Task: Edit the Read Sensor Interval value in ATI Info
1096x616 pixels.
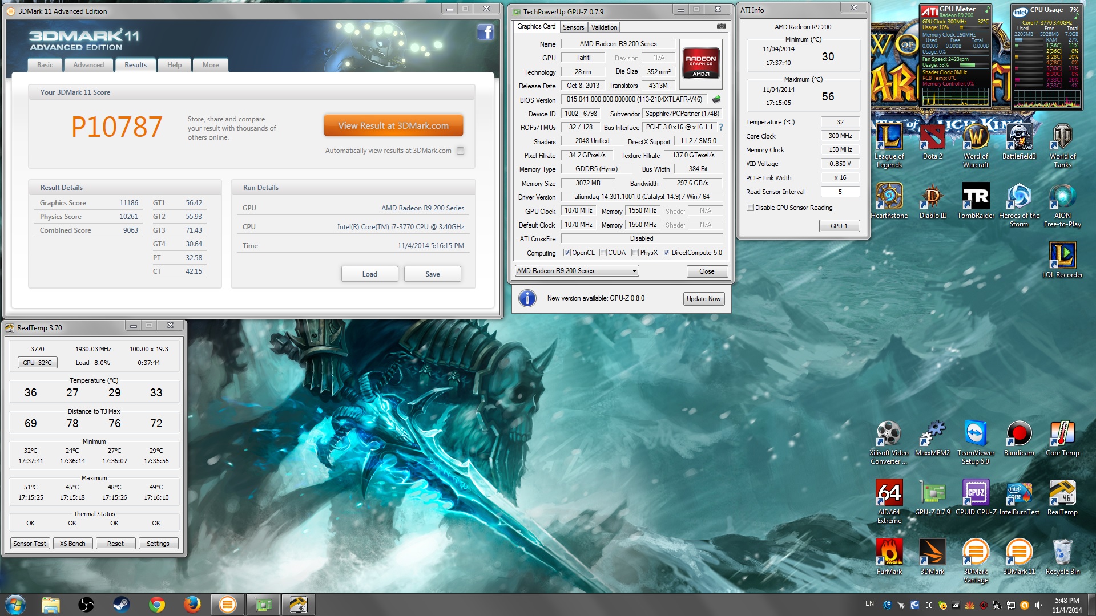Action: (x=840, y=192)
